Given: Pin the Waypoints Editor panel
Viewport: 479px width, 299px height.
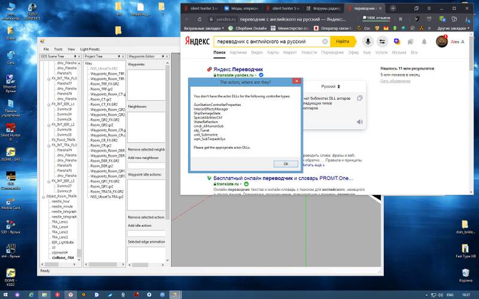Looking at the screenshot, I should click(162, 56).
